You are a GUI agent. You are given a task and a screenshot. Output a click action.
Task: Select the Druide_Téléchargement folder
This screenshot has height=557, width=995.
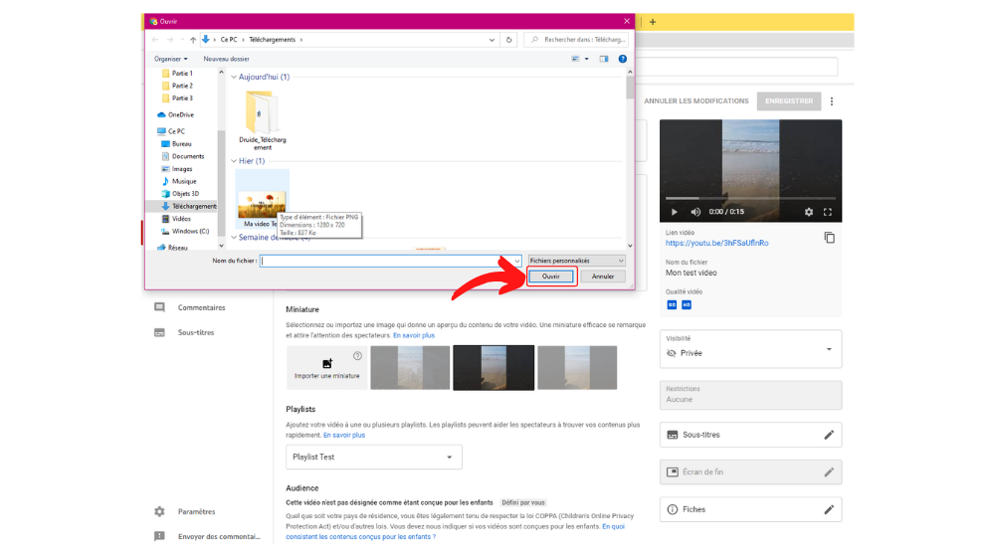pos(262,120)
